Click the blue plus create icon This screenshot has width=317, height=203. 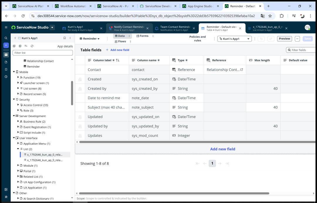pos(6,45)
